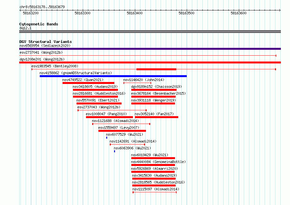Open the nsv1142691 (Alsmadi2014) label
290x205 pixels.
click(133, 141)
